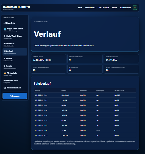Click the Spielverlauf section heading
Viewport: 145px width, 154px height.
42,84
